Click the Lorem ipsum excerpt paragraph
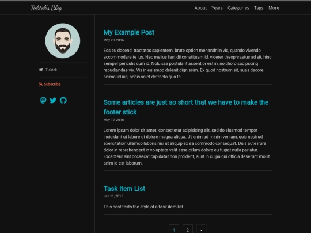The width and height of the screenshot is (311, 233). click(187, 147)
